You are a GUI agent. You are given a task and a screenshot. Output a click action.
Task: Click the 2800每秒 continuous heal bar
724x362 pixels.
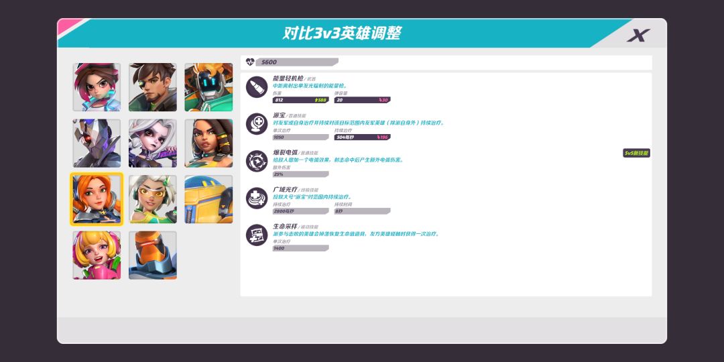[300, 211]
